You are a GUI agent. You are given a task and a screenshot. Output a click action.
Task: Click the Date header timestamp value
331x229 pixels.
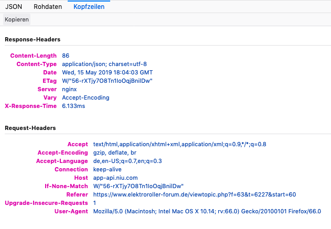pos(107,72)
